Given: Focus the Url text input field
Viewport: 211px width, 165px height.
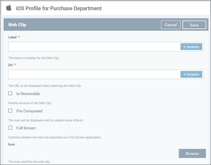Looking at the screenshot, I should pos(94,74).
